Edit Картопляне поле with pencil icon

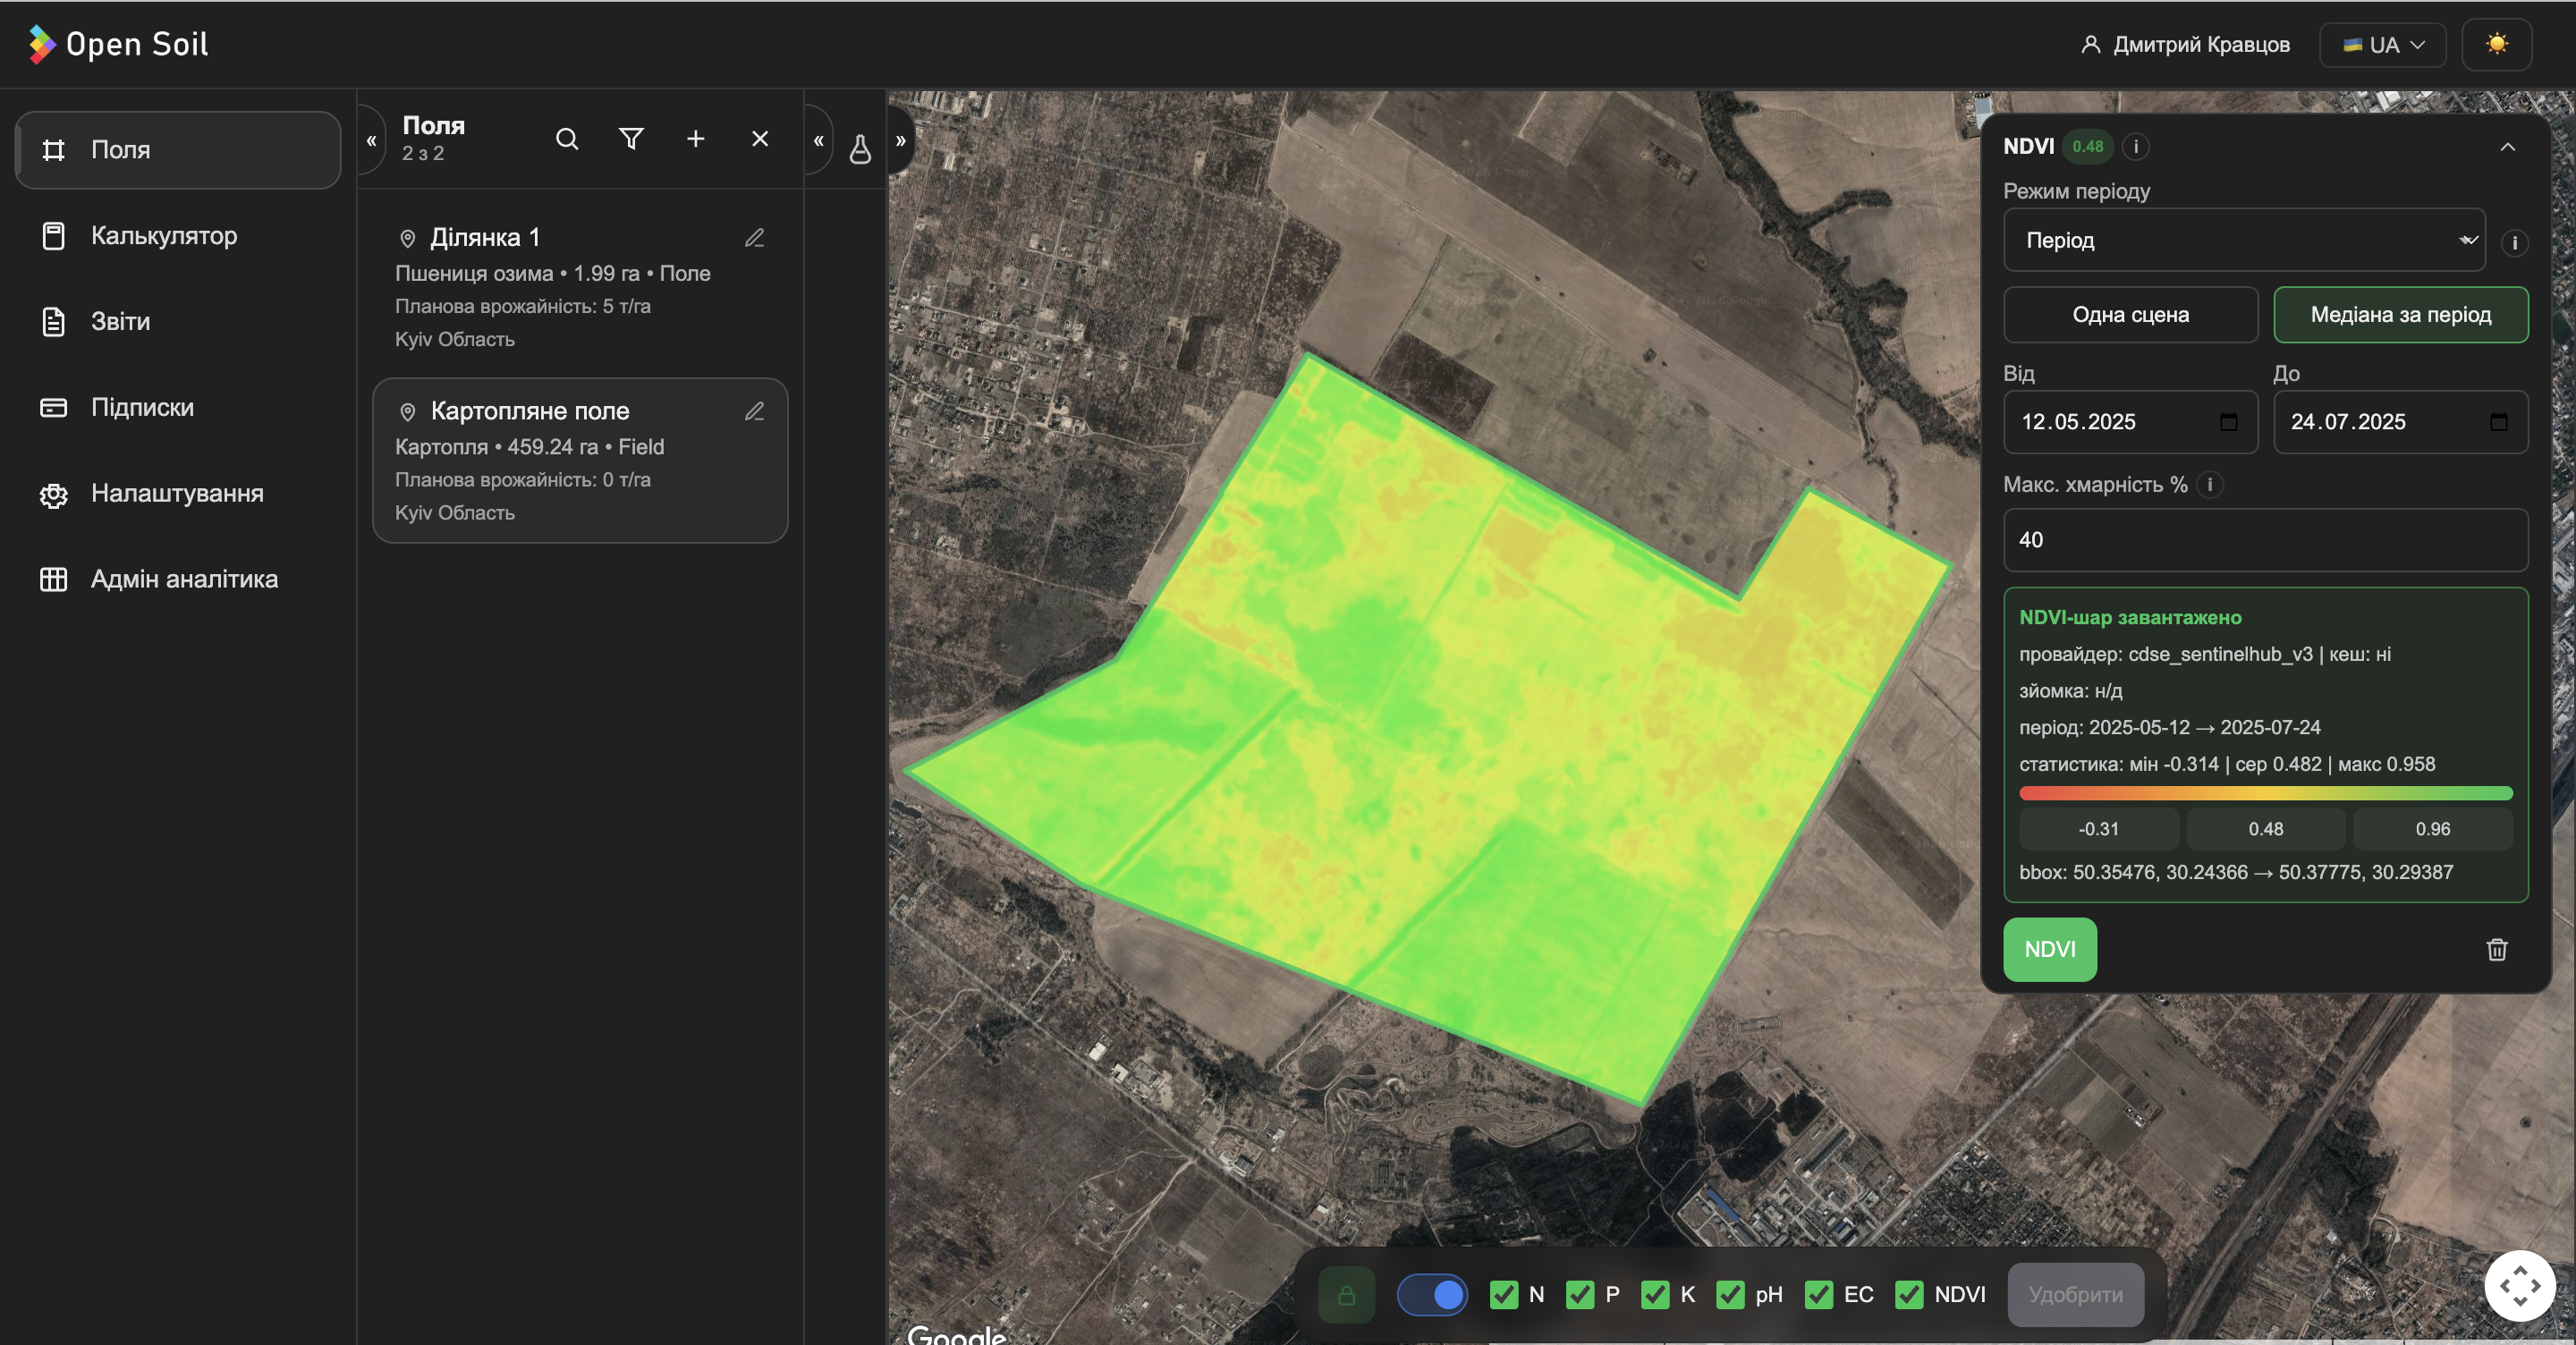755,411
